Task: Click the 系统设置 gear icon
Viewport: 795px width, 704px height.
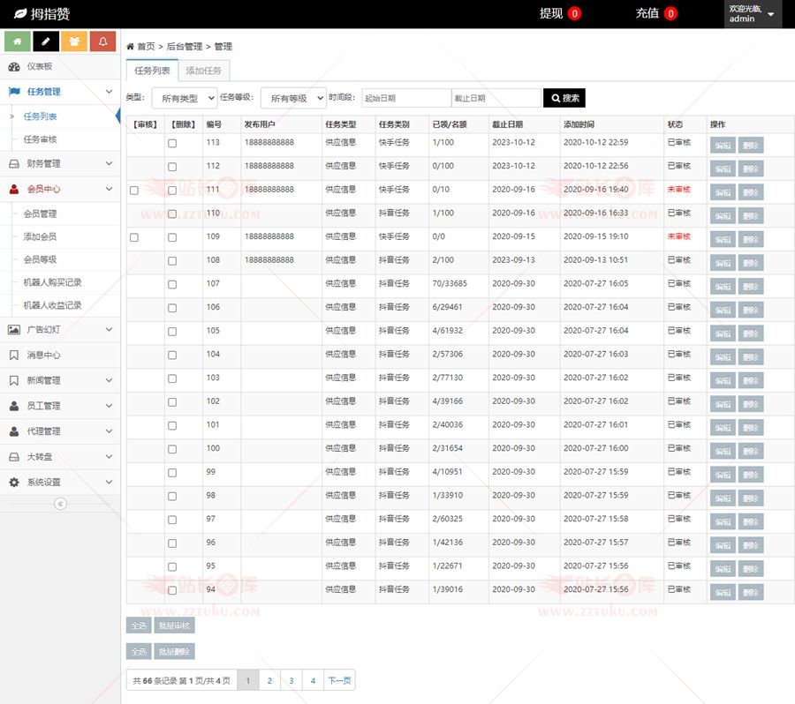Action: (14, 483)
